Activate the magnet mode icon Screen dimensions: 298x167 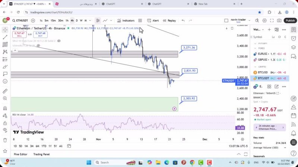(5, 108)
